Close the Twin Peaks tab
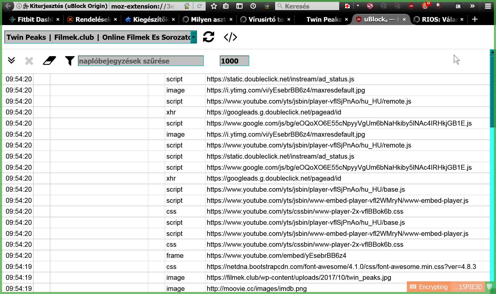The height and width of the screenshot is (294, 496). 346,19
